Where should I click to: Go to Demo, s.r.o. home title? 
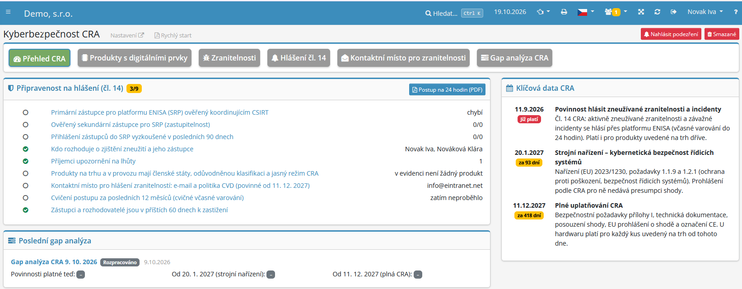click(48, 14)
